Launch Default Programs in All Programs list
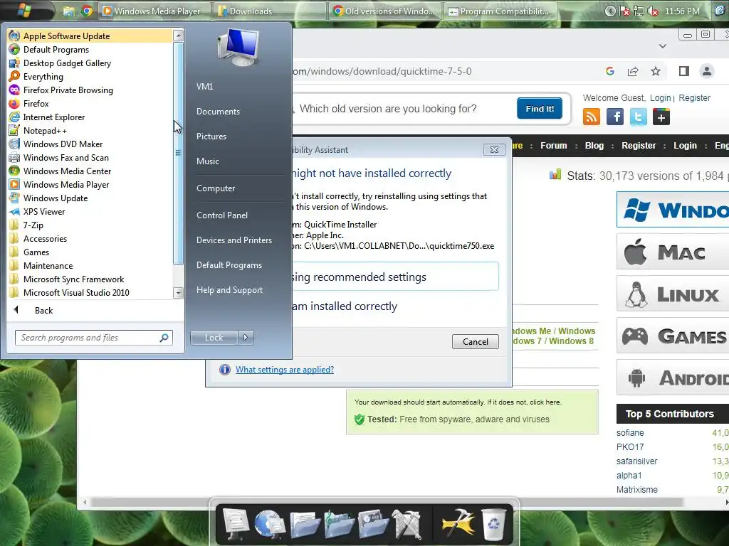Viewport: 729px width, 546px height. [90, 50]
